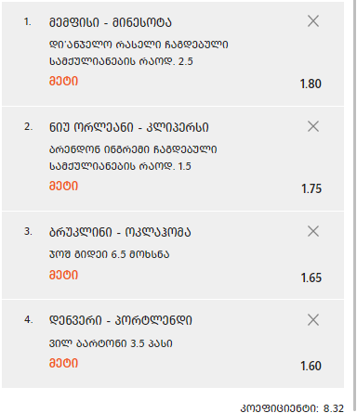
Task: Select the უილ ბარტონი 3.5 პასი market
Action: point(111,343)
